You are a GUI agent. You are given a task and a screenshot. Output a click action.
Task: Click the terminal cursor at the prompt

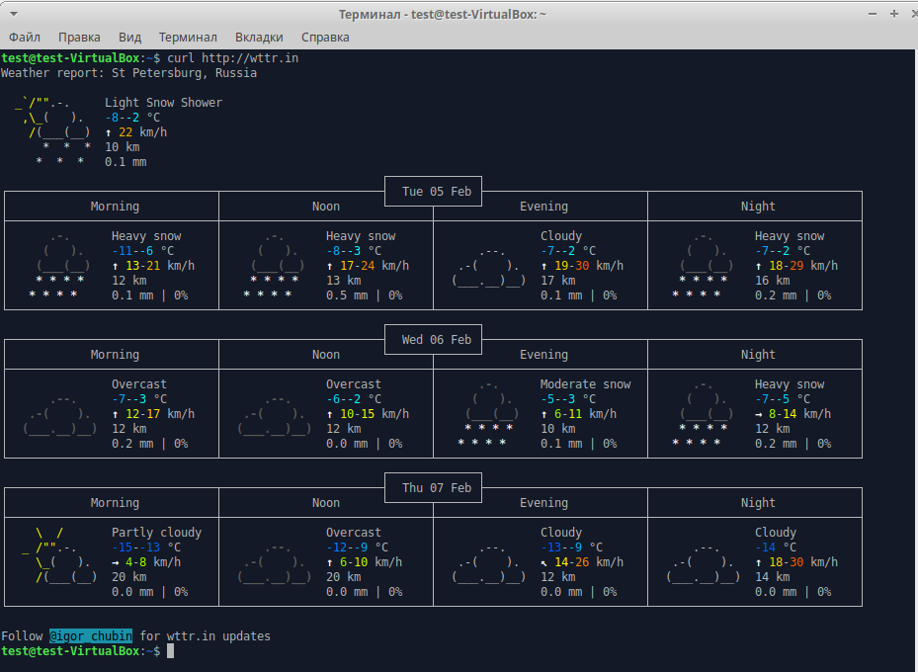tap(170, 651)
